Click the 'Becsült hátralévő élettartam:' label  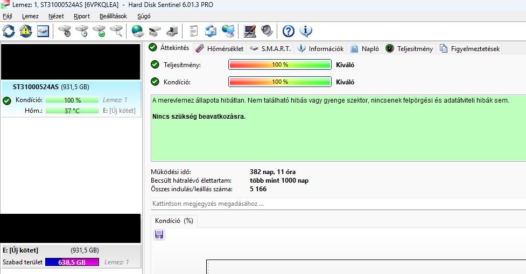191,181
